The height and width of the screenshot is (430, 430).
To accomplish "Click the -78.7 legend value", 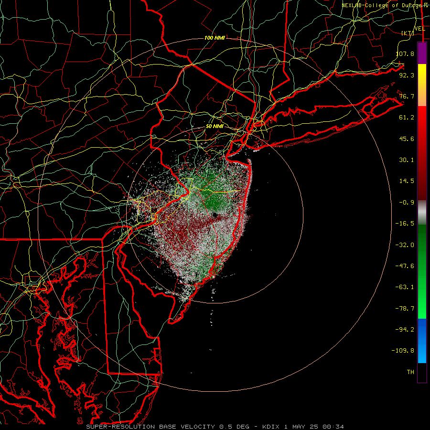I will [405, 309].
